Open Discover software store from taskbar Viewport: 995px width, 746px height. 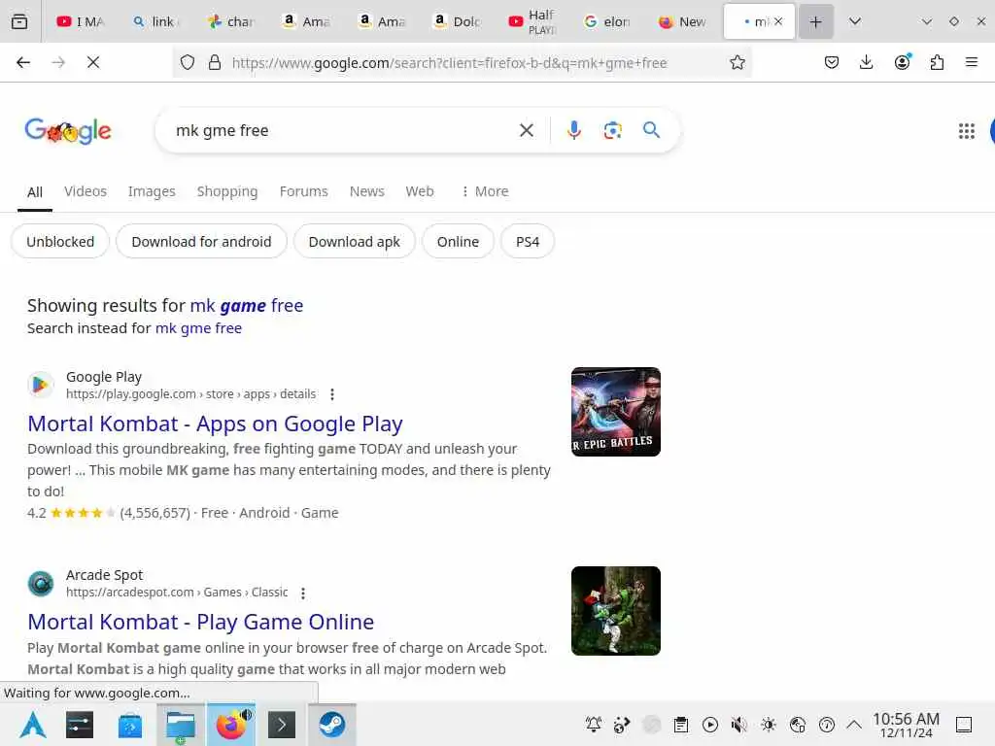click(x=130, y=724)
